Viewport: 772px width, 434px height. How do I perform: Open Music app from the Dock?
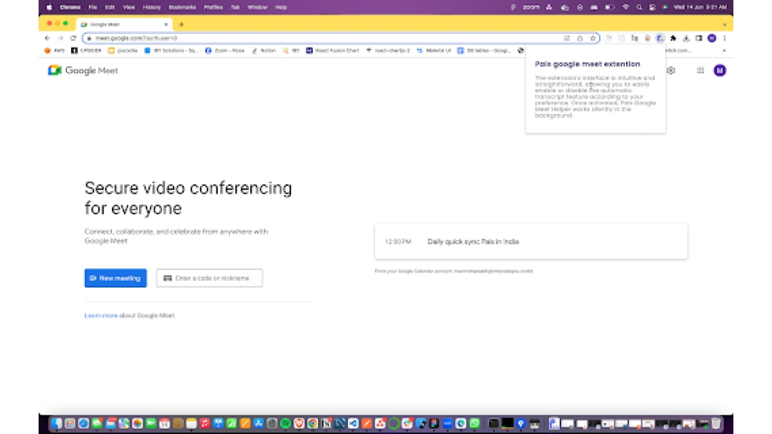coord(205,423)
